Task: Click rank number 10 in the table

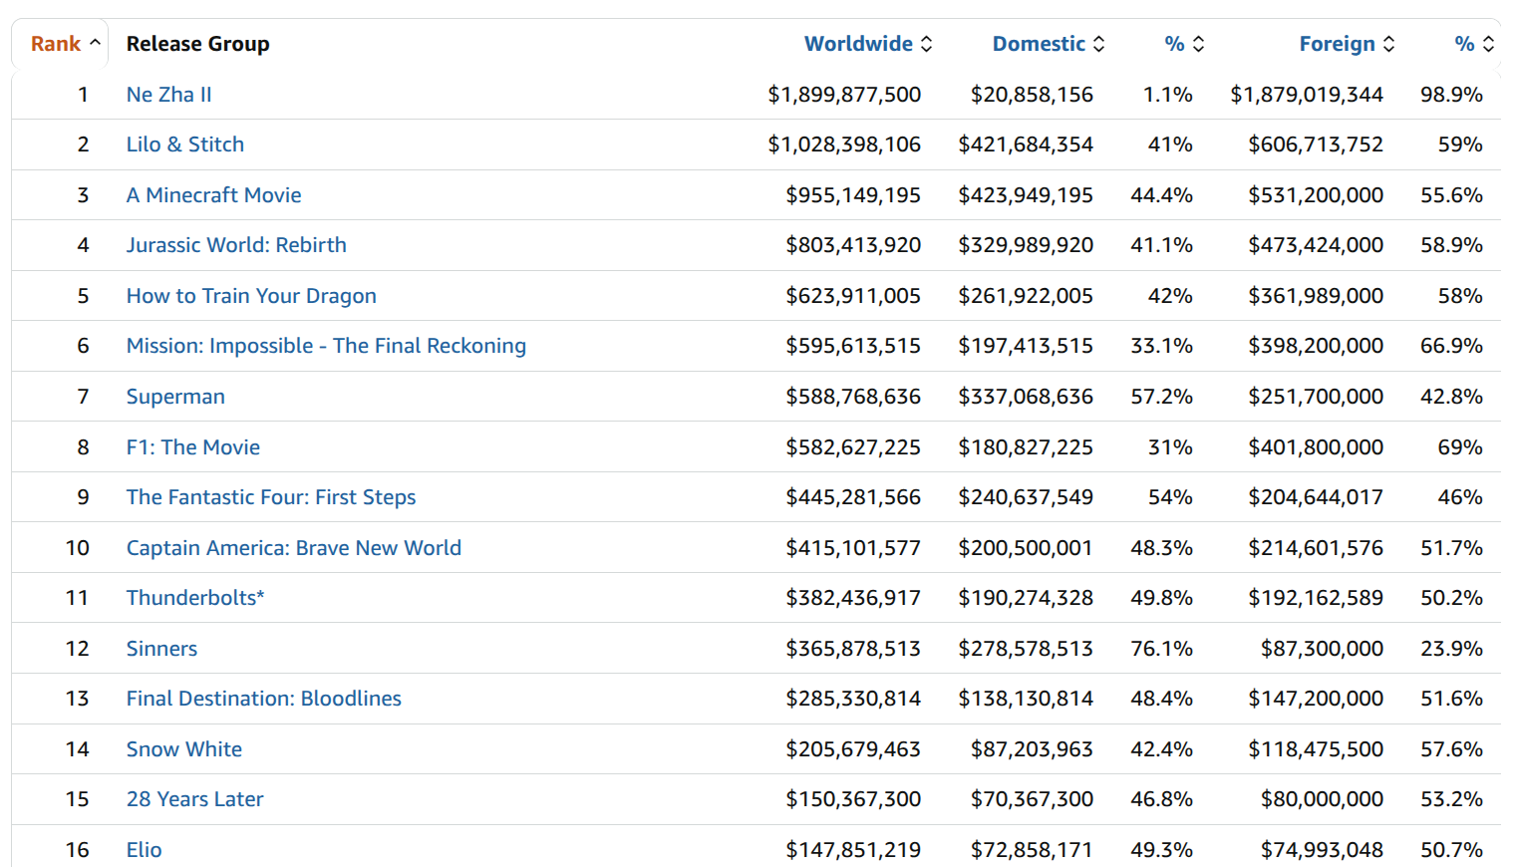Action: (x=78, y=548)
